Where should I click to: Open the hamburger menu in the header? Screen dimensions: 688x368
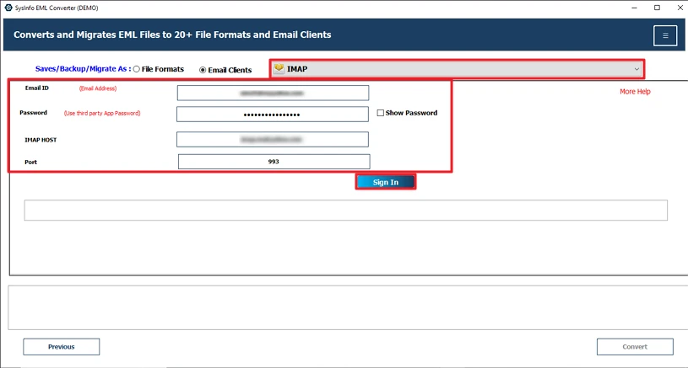[x=664, y=35]
